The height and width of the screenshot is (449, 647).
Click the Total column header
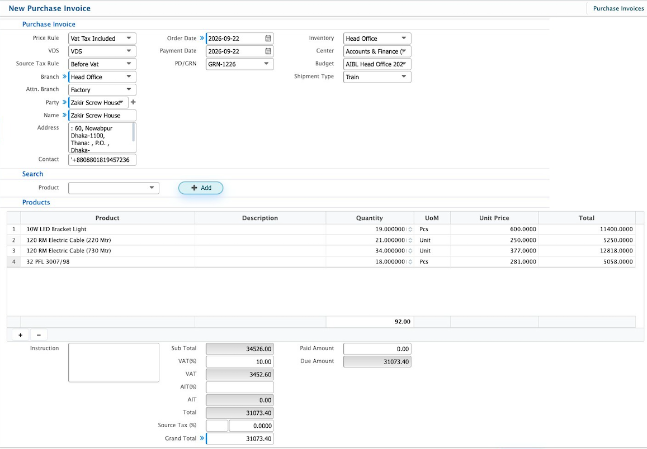pyautogui.click(x=587, y=218)
